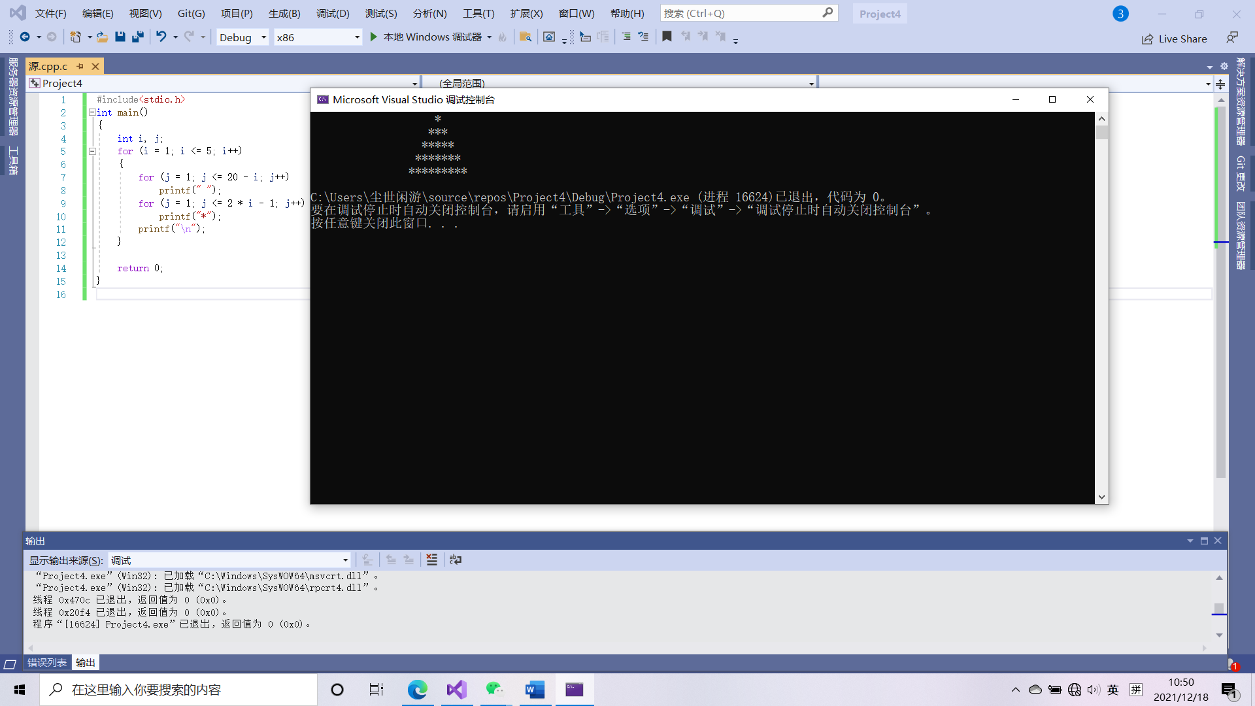This screenshot has height=706, width=1255.
Task: Expand the output source dropdown
Action: click(x=345, y=560)
